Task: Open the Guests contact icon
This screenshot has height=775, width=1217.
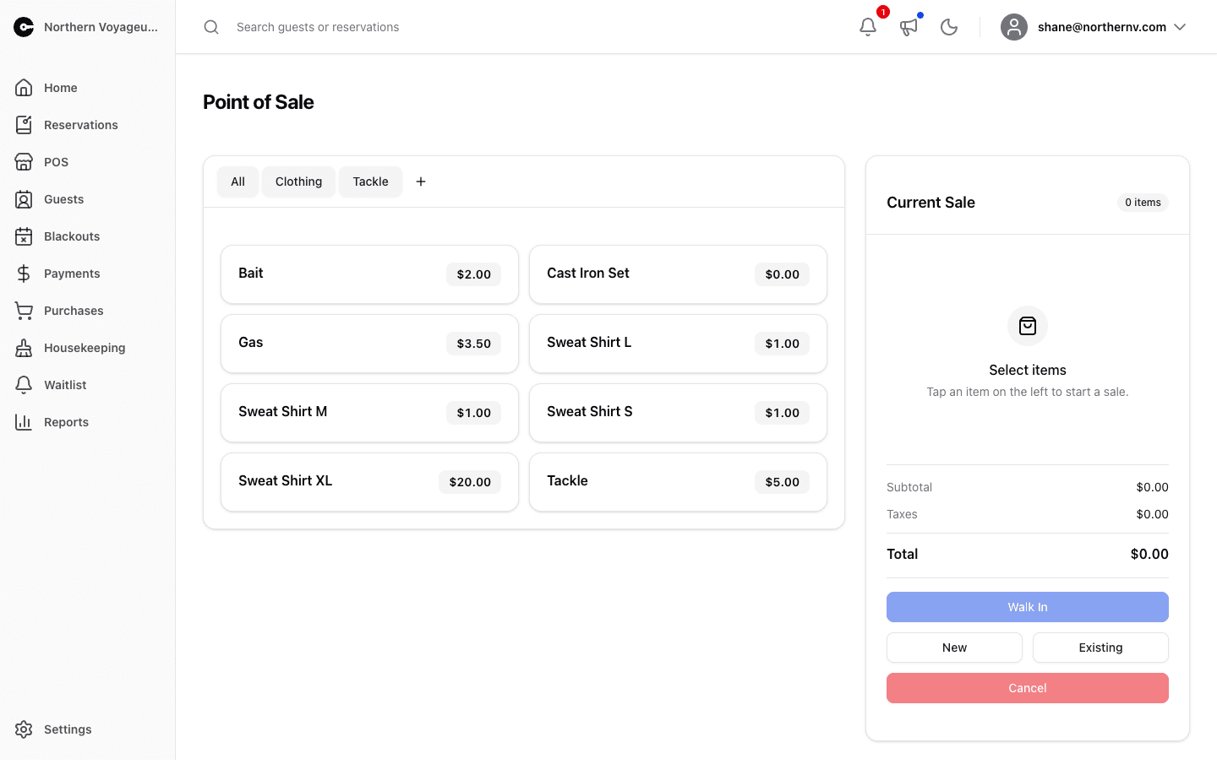Action: [x=24, y=199]
